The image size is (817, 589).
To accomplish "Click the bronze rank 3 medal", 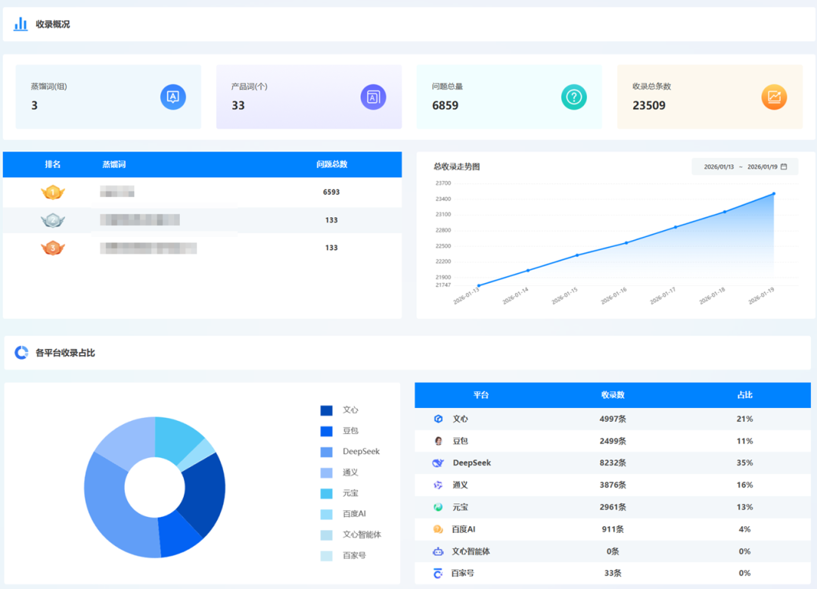I will 53,248.
